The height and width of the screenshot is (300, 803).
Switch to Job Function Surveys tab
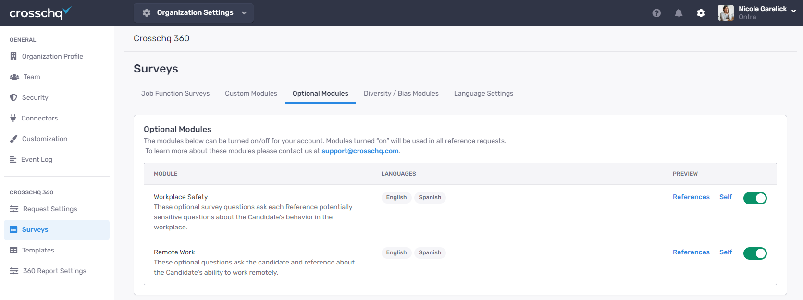tap(175, 93)
